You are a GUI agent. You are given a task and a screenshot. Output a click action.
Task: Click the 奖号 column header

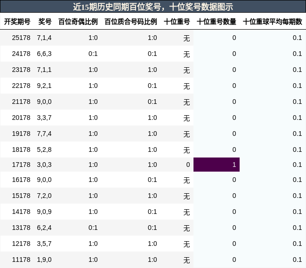click(x=45, y=22)
